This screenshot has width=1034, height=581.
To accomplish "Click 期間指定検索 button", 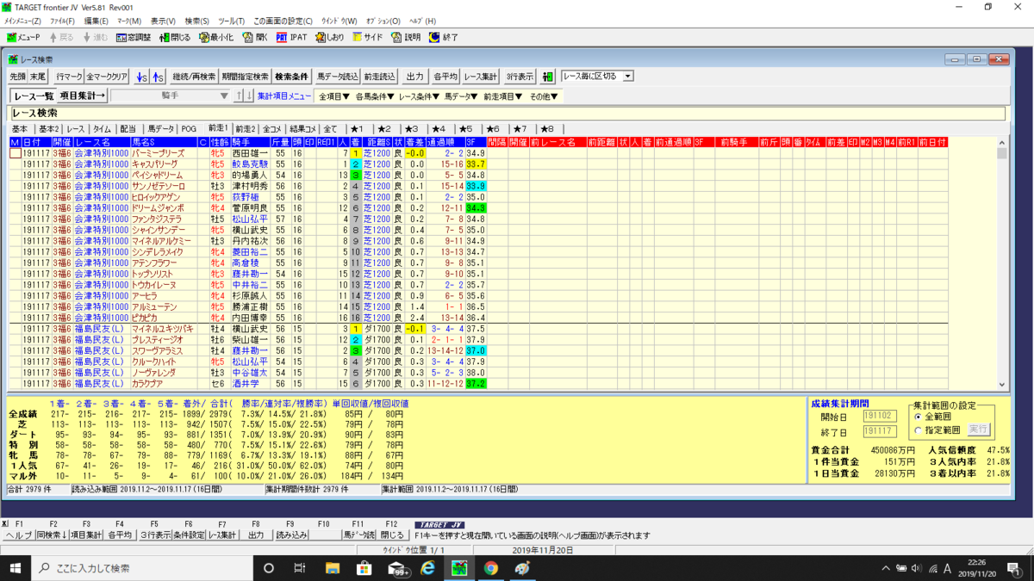I will click(x=246, y=77).
